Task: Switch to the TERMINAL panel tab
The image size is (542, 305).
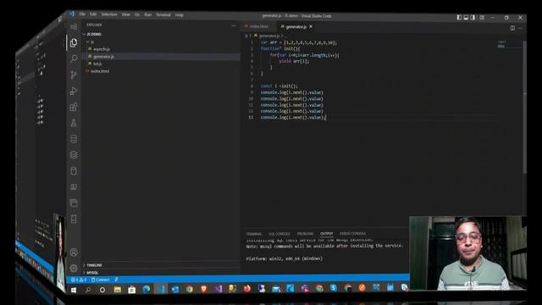Action: (254, 234)
